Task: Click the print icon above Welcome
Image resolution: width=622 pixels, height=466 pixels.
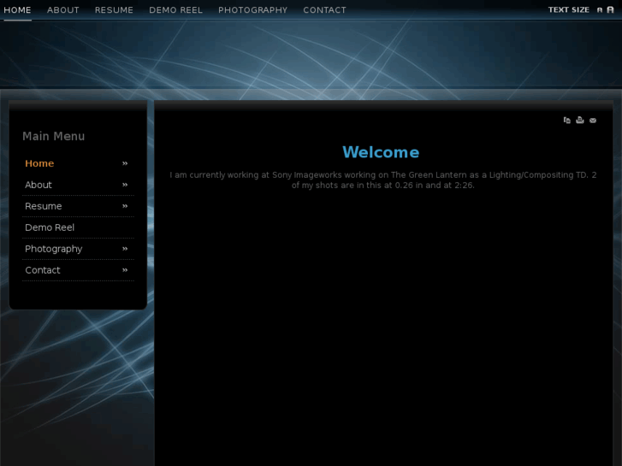Action: pos(580,121)
